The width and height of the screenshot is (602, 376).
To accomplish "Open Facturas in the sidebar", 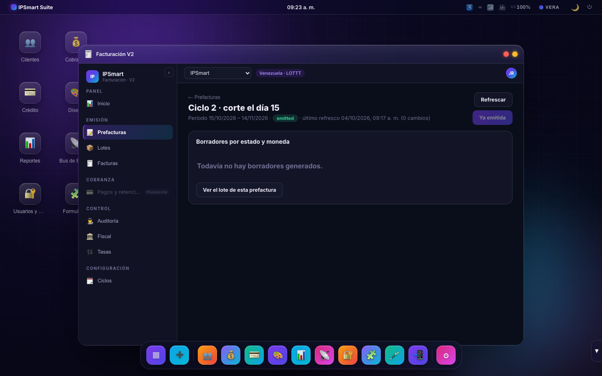I will [x=128, y=163].
